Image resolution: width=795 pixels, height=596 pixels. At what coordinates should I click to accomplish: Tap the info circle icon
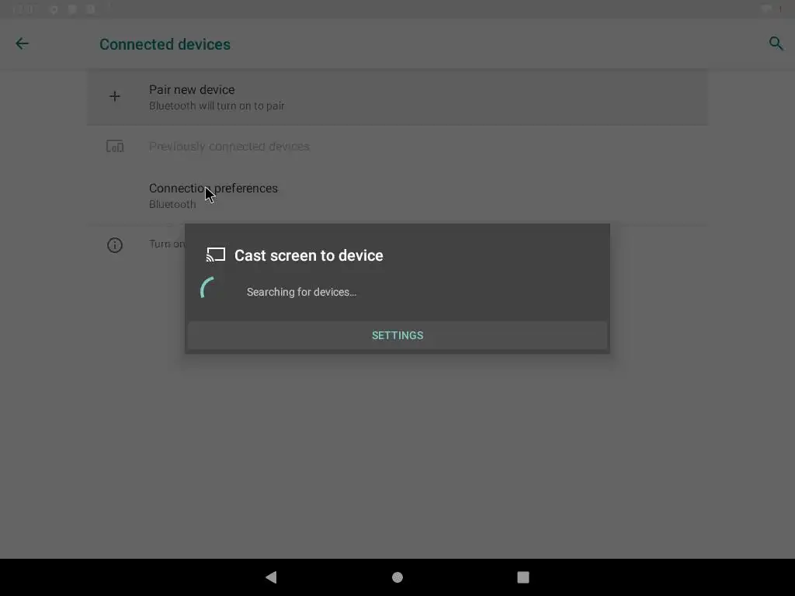115,245
